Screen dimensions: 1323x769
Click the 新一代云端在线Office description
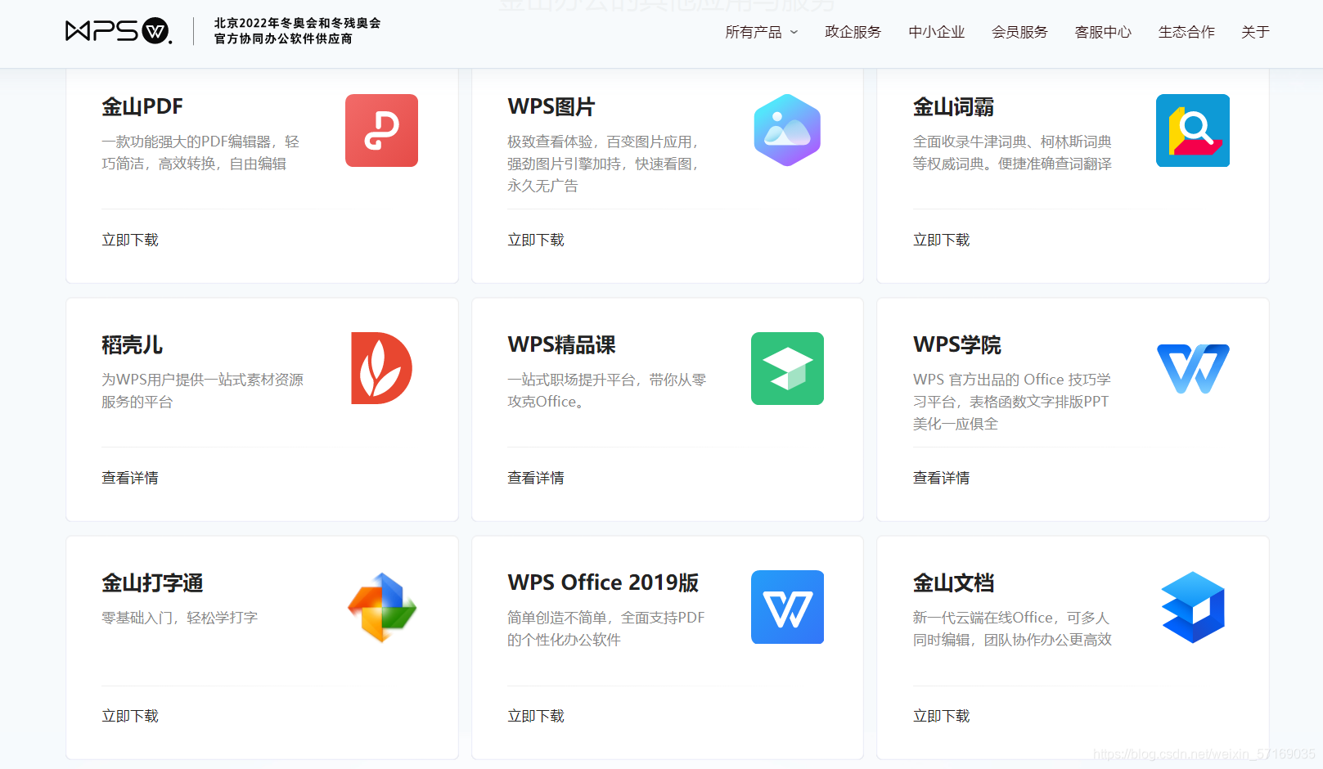1013,629
